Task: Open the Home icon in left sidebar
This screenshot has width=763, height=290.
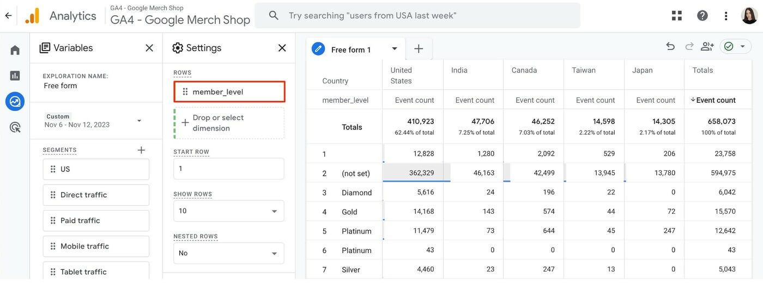Action: (x=15, y=50)
